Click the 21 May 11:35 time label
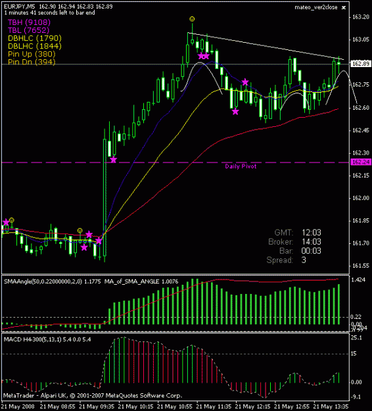 pos(214,406)
